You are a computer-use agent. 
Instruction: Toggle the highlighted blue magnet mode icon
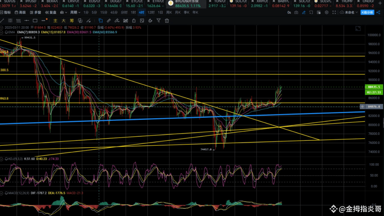[x=100, y=21]
